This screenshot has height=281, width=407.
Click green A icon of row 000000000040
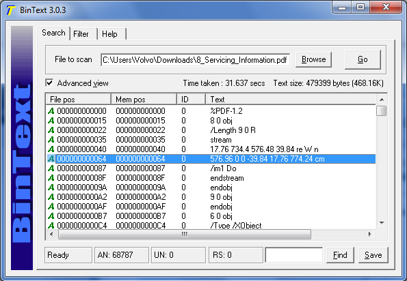click(51, 149)
